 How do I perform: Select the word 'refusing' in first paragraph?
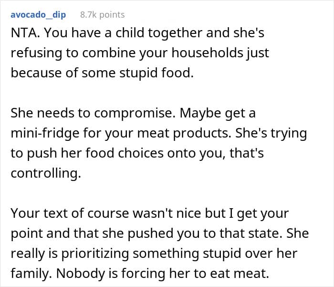tap(34, 52)
